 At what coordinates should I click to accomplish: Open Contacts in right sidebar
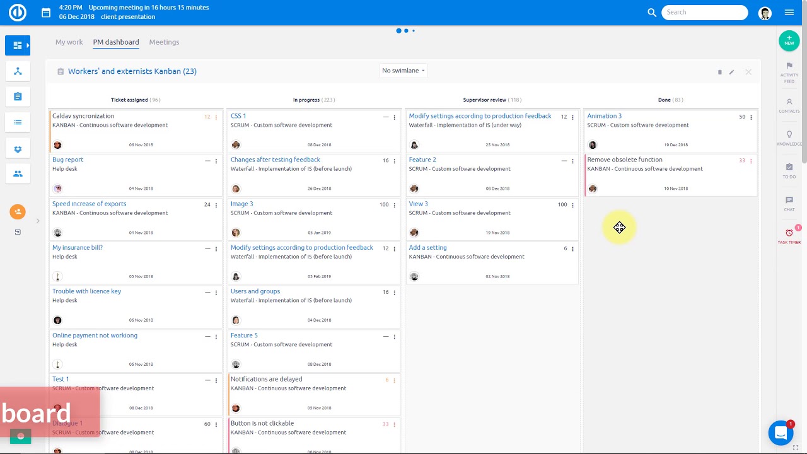pyautogui.click(x=789, y=105)
